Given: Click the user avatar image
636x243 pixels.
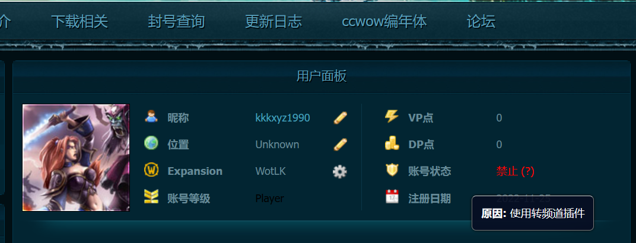Looking at the screenshot, I should point(77,158).
